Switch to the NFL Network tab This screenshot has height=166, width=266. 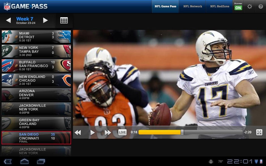click(192, 6)
